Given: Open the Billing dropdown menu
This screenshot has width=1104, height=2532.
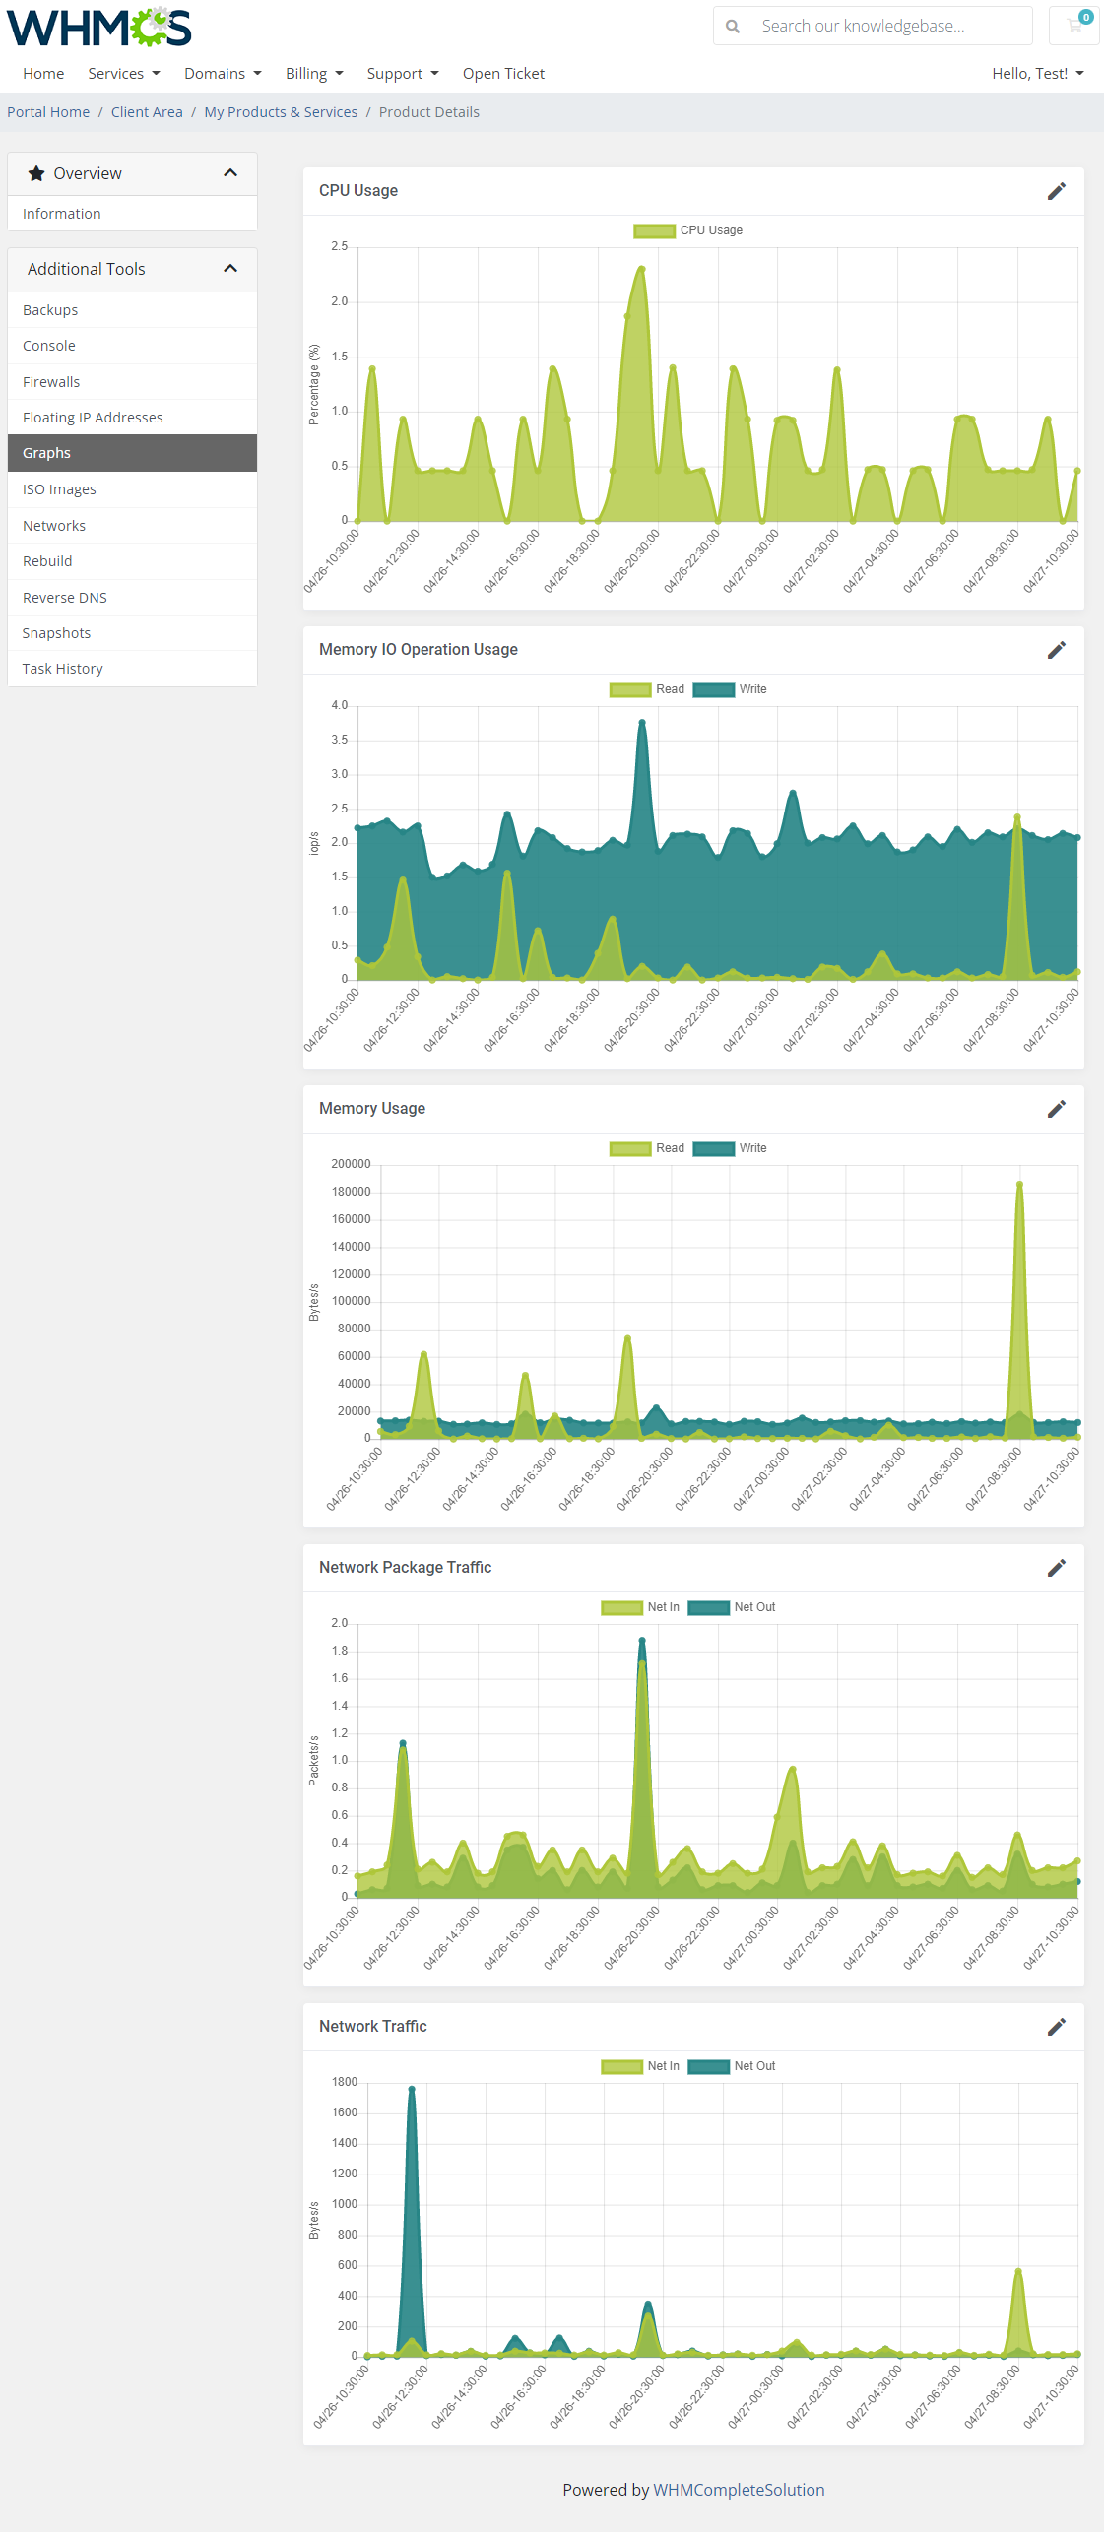Looking at the screenshot, I should [314, 74].
